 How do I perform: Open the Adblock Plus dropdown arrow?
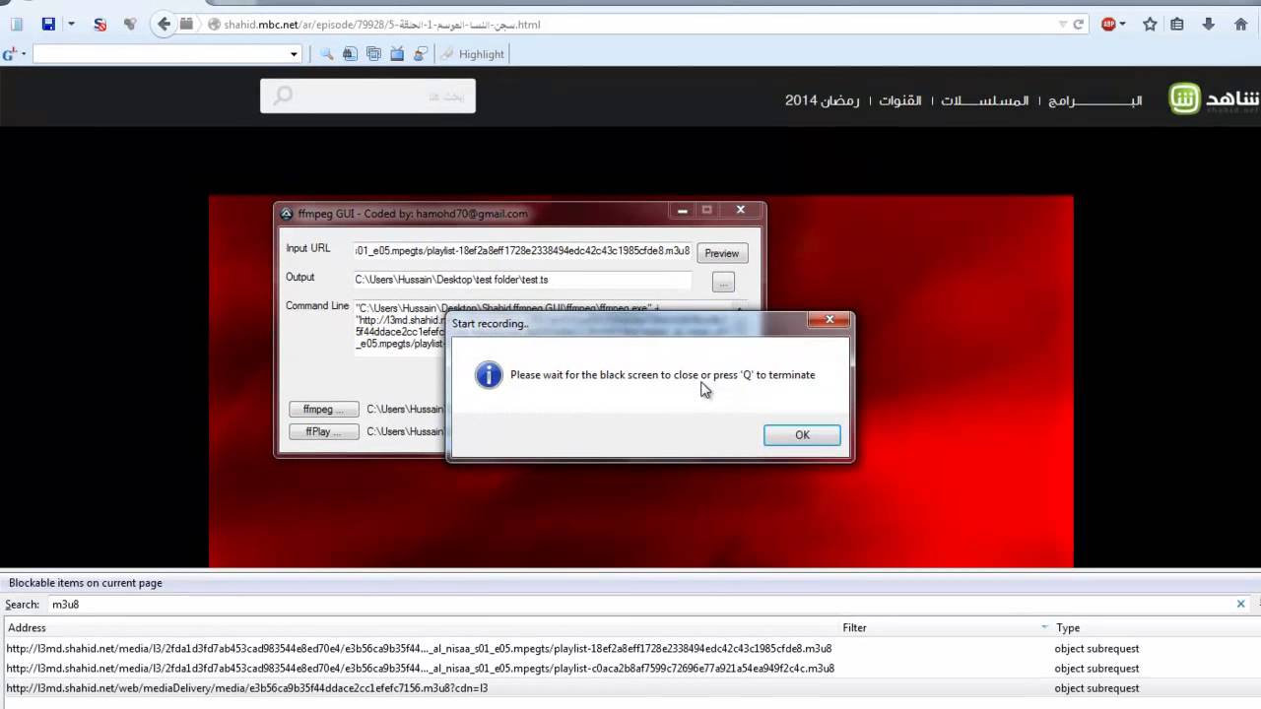pos(1124,25)
